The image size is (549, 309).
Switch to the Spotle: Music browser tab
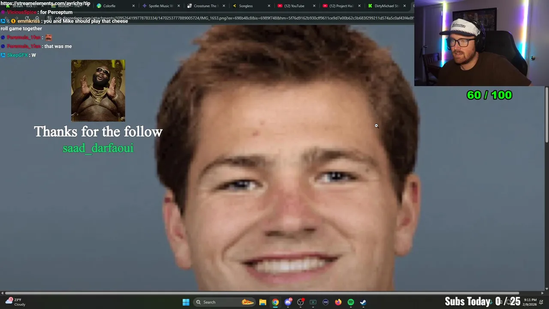click(160, 6)
